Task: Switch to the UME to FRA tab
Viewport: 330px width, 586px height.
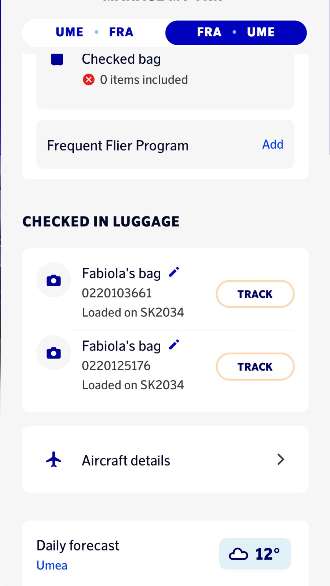Action: pos(94,32)
